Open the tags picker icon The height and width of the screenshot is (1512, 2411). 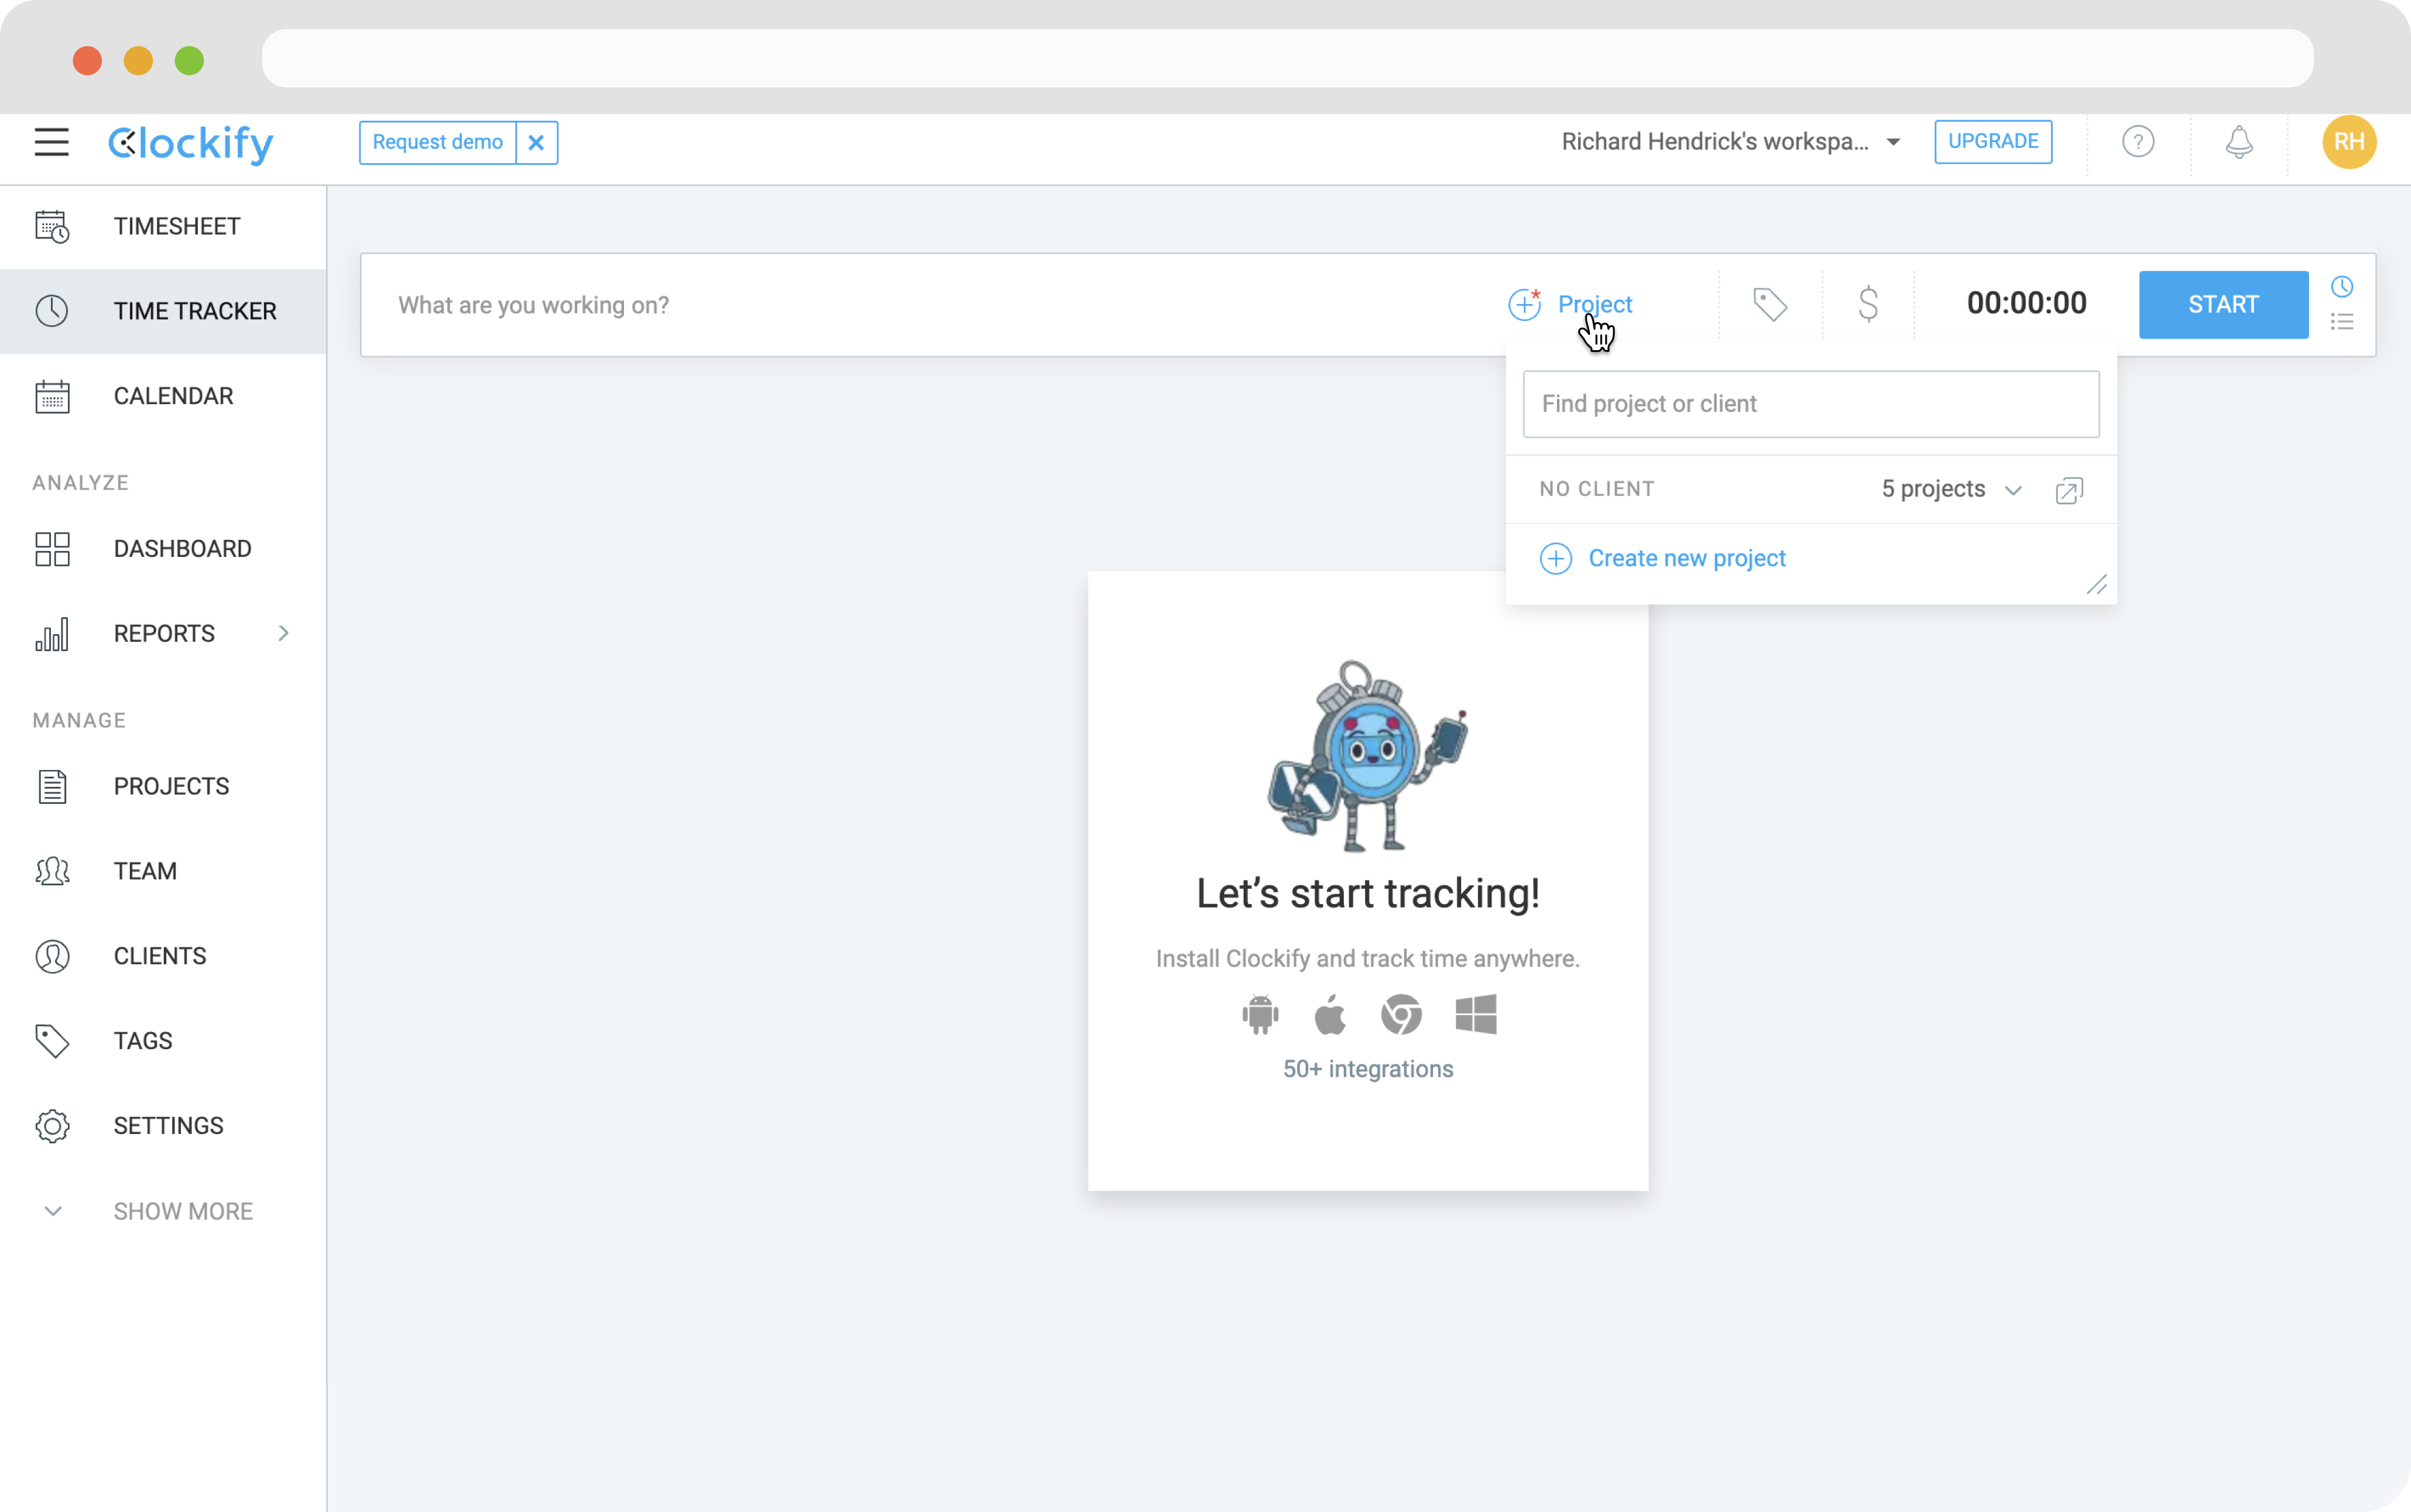(1770, 304)
